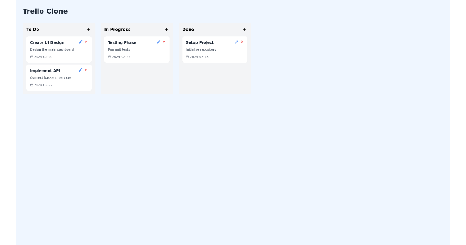466x245 pixels.
Task: Edit the Testing Phase card
Action: tap(158, 42)
